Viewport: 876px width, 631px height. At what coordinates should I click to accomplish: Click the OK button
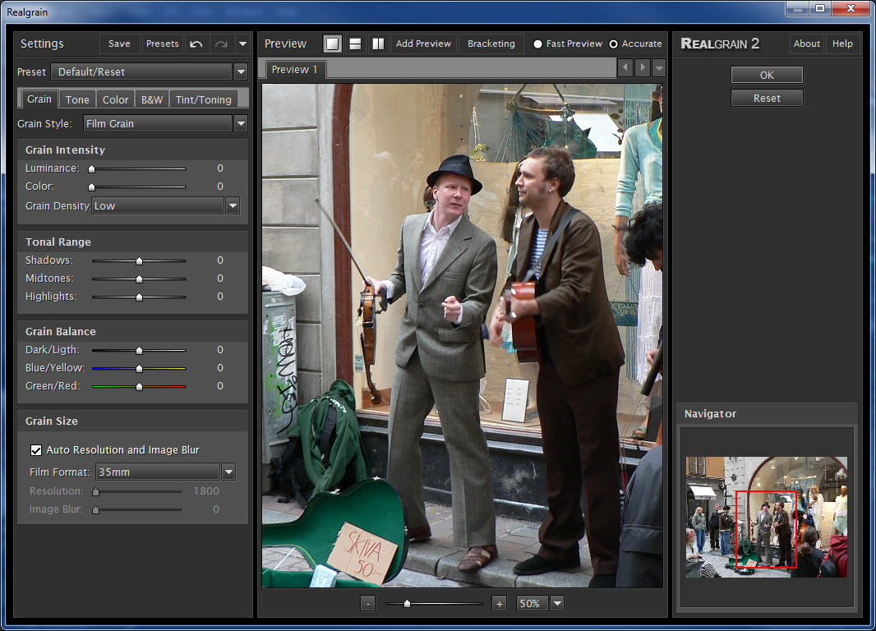[767, 75]
